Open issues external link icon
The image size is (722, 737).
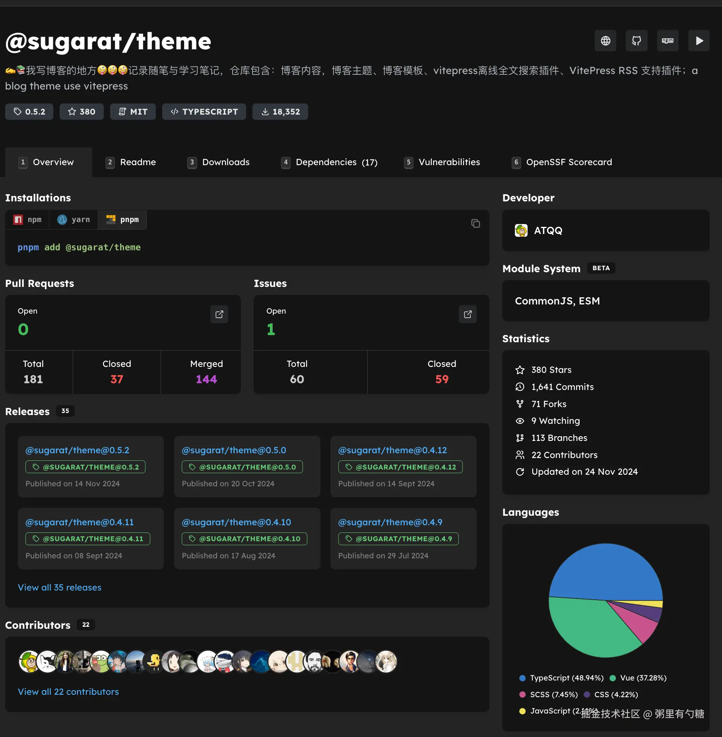pos(468,314)
